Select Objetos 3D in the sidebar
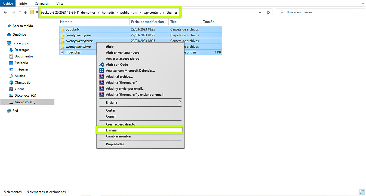Viewport: 366px width, 196px height. (22, 82)
